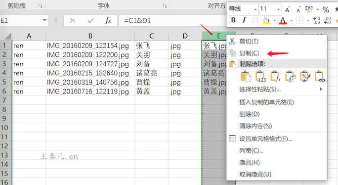Open the Name Box dropdown arrow

point(44,20)
